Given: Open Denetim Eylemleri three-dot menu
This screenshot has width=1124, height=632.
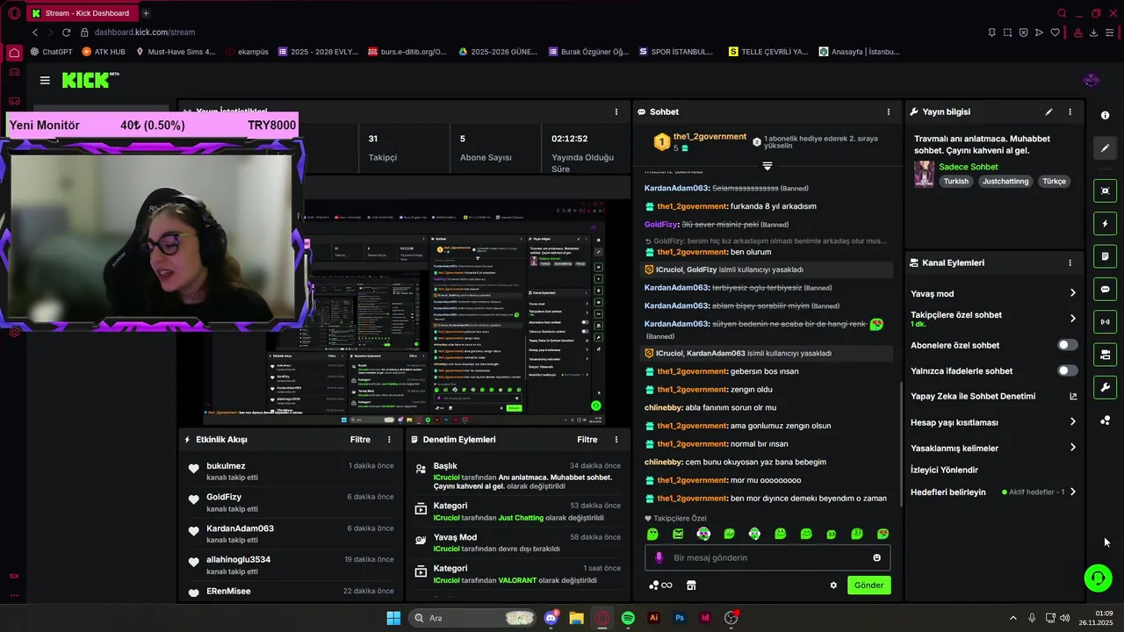Looking at the screenshot, I should pos(616,440).
